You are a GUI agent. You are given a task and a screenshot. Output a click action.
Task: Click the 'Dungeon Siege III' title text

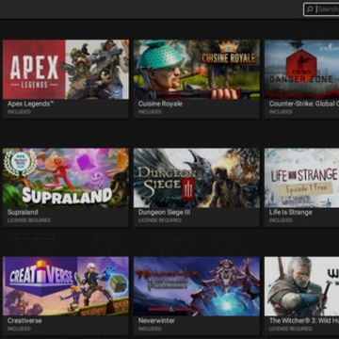pyautogui.click(x=164, y=213)
